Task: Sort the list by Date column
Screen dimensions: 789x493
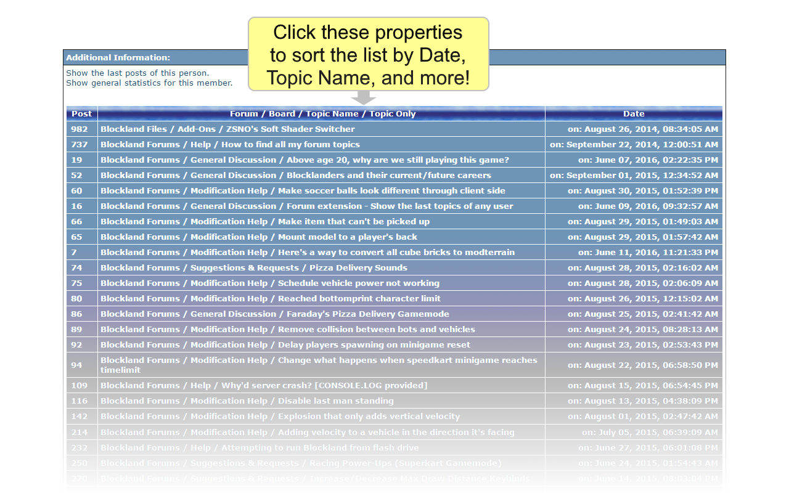Action: pos(634,113)
